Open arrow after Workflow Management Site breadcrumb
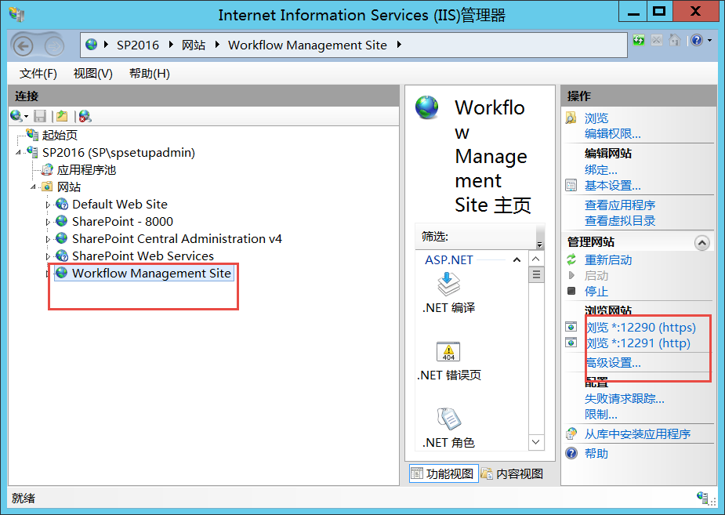This screenshot has height=515, width=725. [x=399, y=45]
